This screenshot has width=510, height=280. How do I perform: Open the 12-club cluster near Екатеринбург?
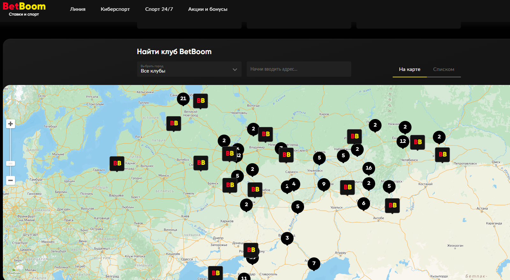[403, 141]
